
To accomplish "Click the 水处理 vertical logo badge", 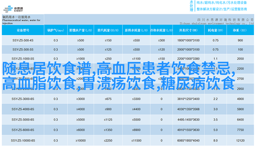I will pos(191,6).
